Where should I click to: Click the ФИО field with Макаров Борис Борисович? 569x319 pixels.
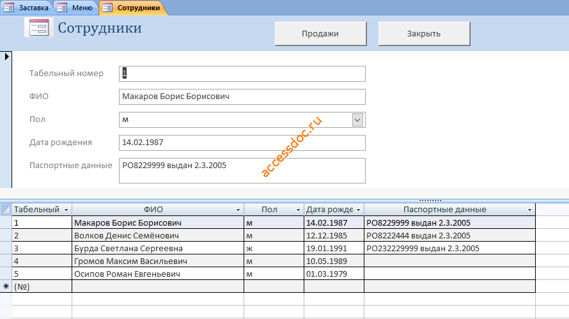point(242,97)
